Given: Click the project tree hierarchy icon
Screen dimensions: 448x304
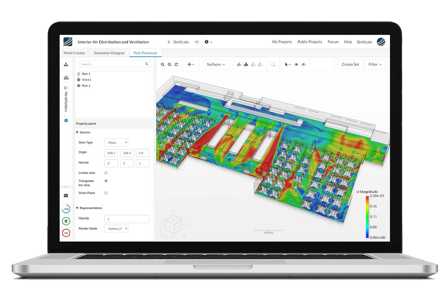Looking at the screenshot, I should click(66, 64).
